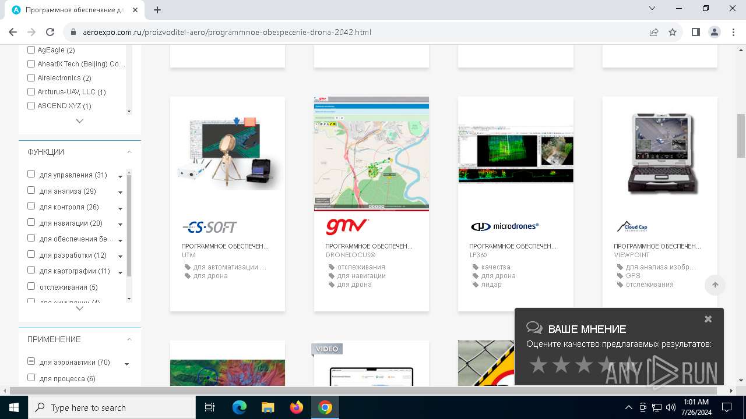Bookmark this page with the star icon
The width and height of the screenshot is (746, 419).
click(x=673, y=32)
